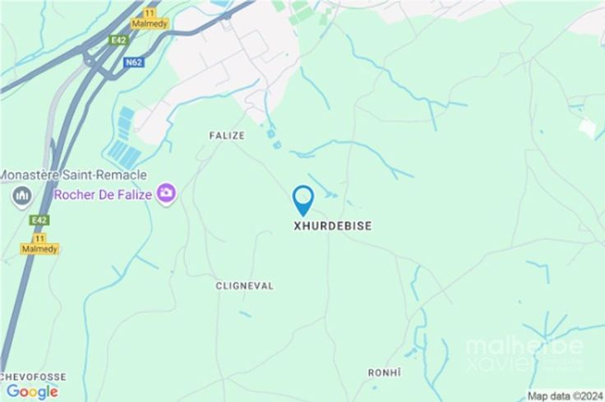The width and height of the screenshot is (605, 402).
Task: Click the blue location pin marker
Action: pos(302,201)
